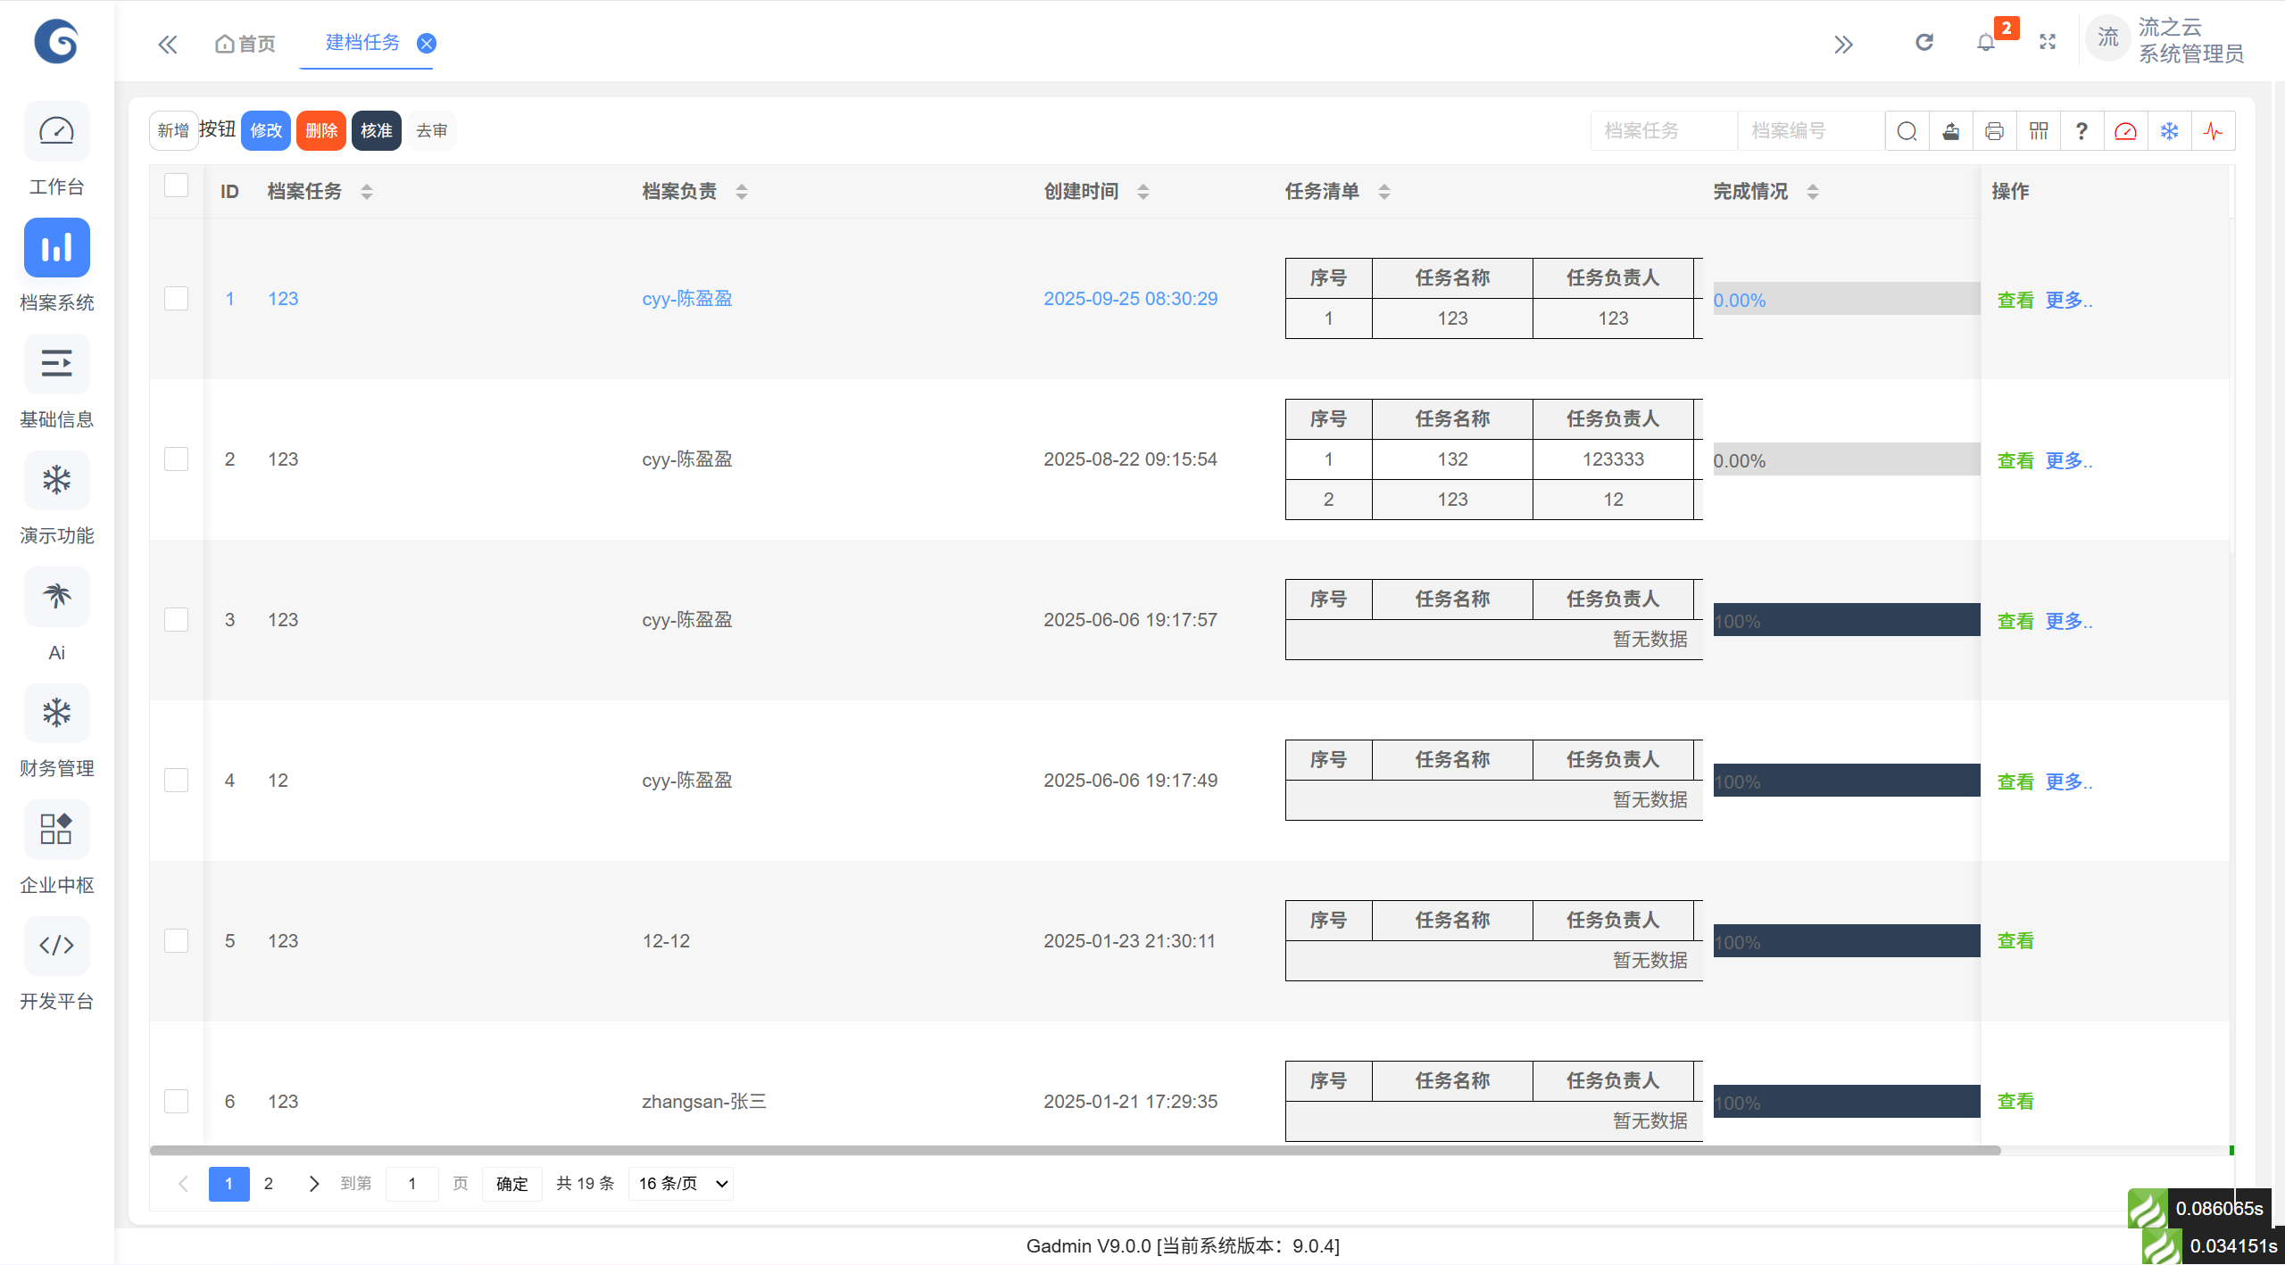Click the question mark help icon
Screen dimensions: 2285x1265
click(2081, 131)
